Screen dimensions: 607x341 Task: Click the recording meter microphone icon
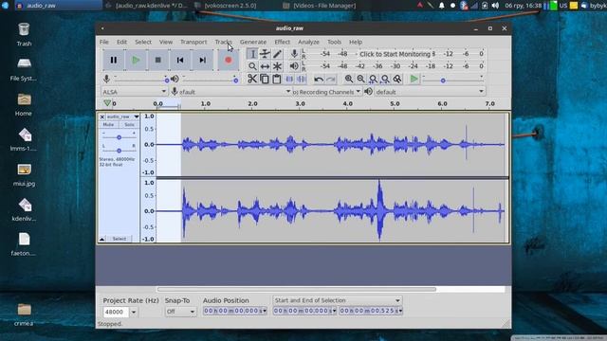(294, 54)
